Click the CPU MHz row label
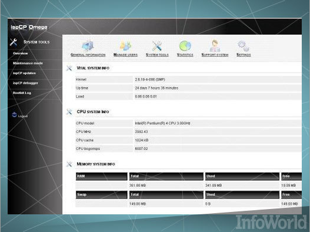This screenshot has width=310, height=232. tap(83, 132)
